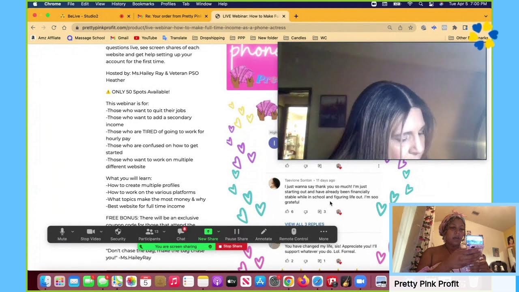Screen dimensions: 519x292
Task: Stop the Zoom camera video
Action: pos(90,234)
